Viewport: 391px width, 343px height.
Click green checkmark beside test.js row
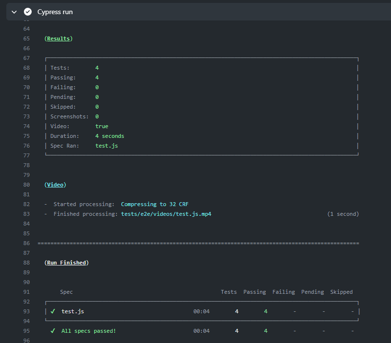tap(53, 311)
